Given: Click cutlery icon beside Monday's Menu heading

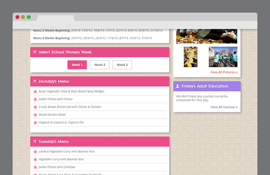Looking at the screenshot, I should [35, 82].
